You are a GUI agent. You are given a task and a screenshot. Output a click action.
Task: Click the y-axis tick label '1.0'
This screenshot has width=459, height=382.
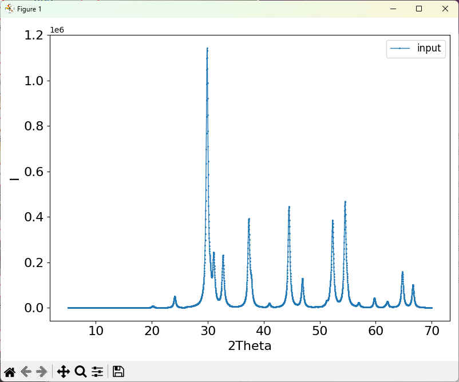[34, 81]
